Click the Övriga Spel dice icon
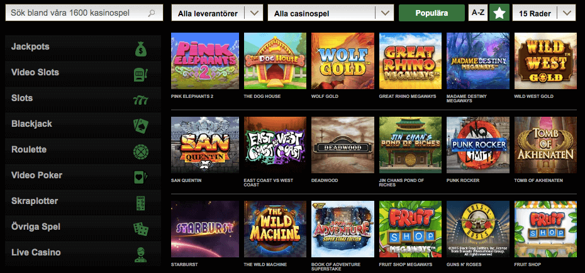 141,228
